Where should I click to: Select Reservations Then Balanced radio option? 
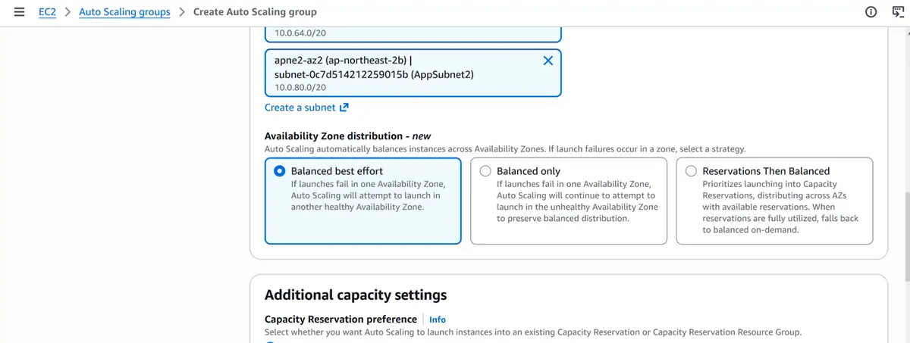pos(691,171)
